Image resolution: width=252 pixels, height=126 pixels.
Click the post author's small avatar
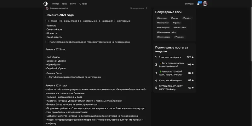(47, 9)
